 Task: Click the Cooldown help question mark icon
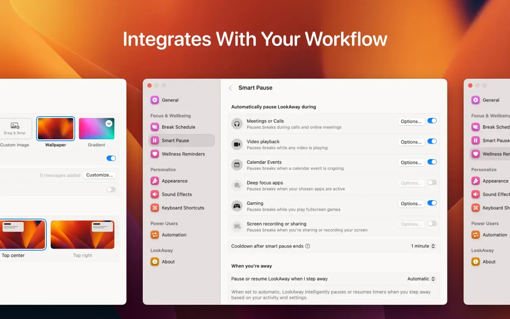click(308, 246)
